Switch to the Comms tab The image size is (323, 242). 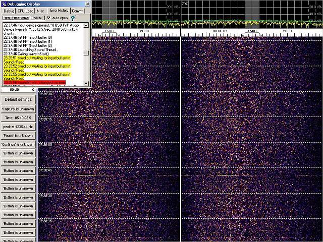pos(77,11)
